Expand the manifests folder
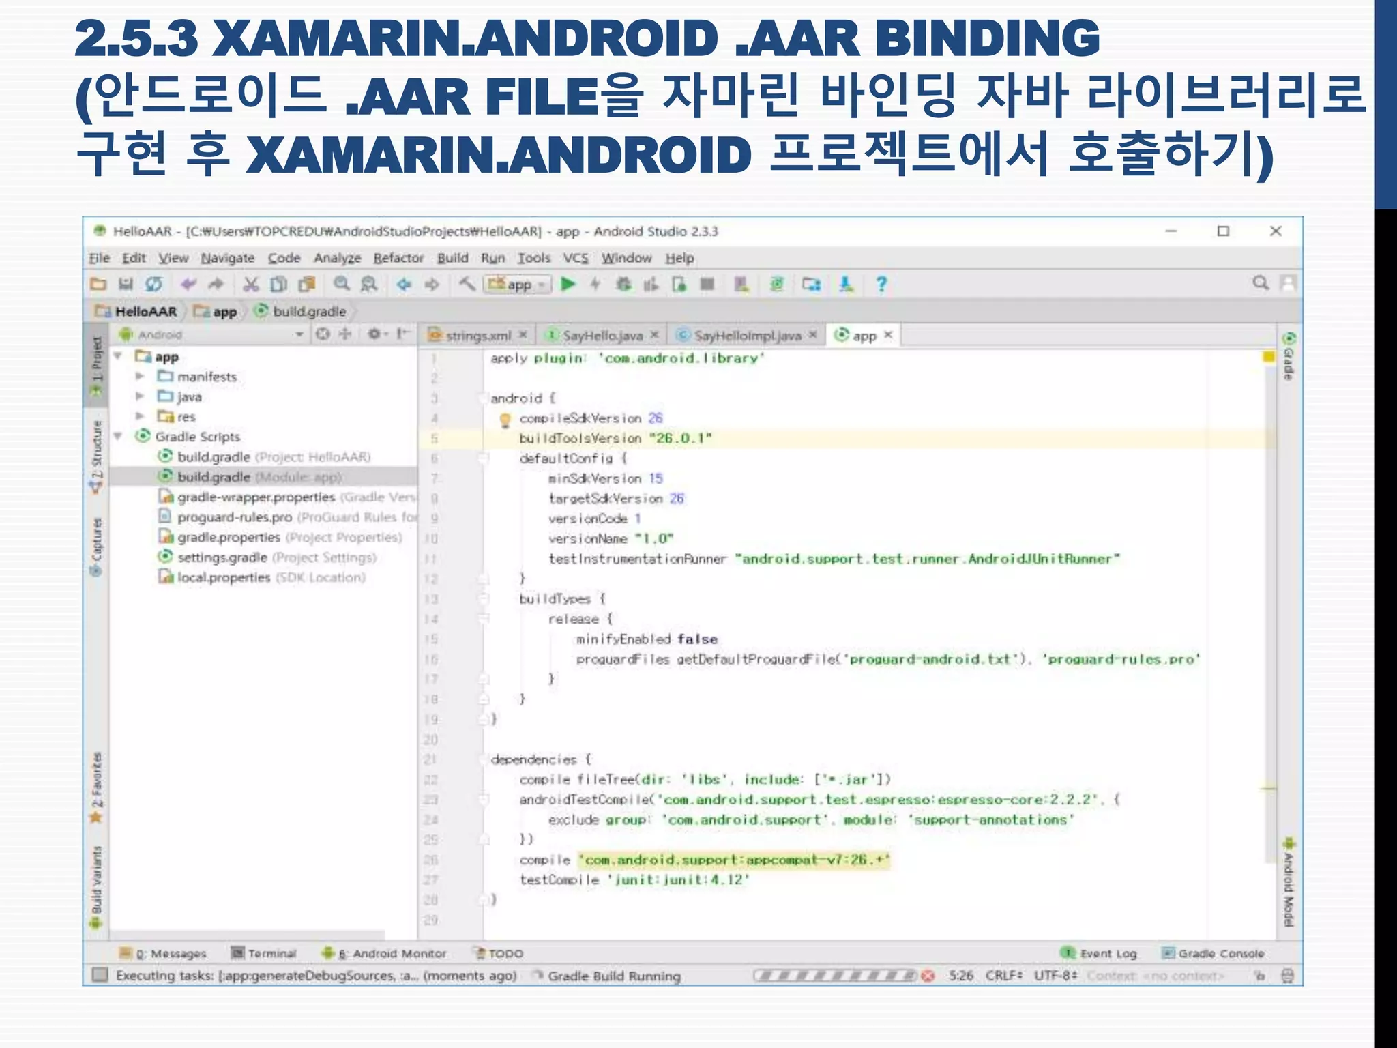This screenshot has height=1048, width=1397. pyautogui.click(x=140, y=377)
